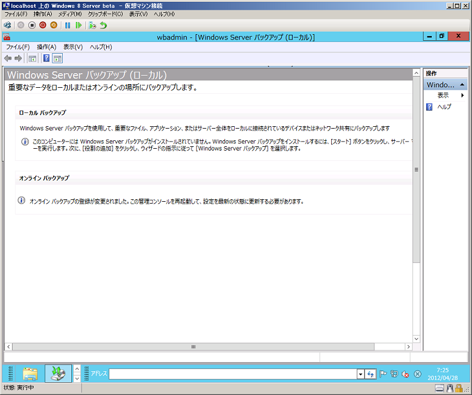Viewport: 472px width, 395px height.
Task: Click the Ctrl+Alt+Del icon in VM toolbar
Action: [7, 25]
